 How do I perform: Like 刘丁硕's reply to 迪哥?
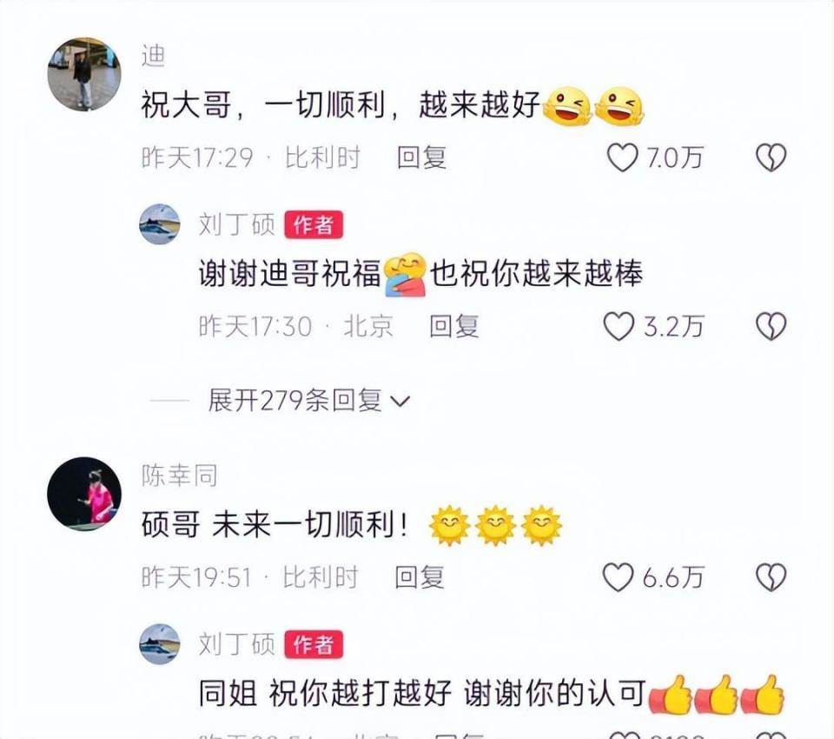(x=619, y=326)
